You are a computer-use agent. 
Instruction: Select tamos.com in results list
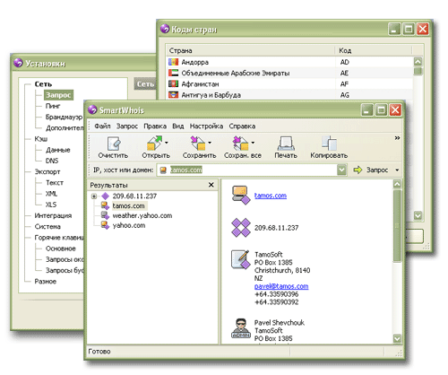[128, 206]
